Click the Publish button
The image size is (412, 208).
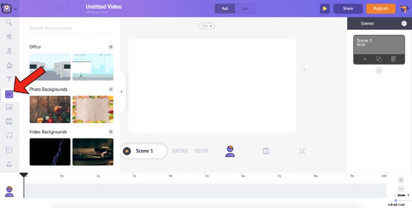381,9
